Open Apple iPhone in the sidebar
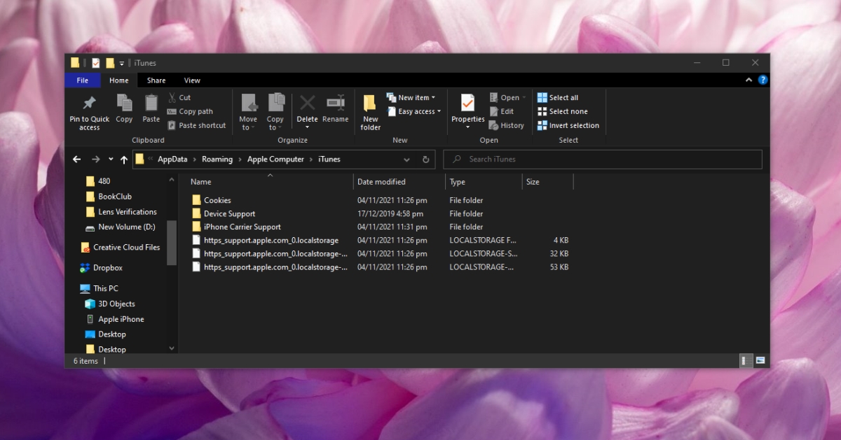 coord(121,319)
